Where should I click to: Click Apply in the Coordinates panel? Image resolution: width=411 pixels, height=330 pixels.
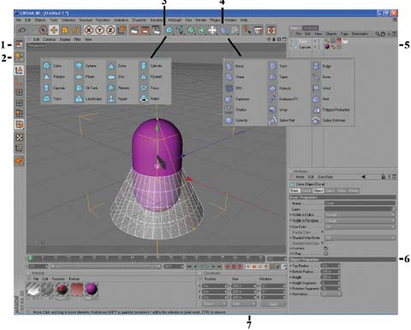(273, 304)
